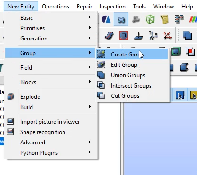This screenshot has width=197, height=175.
Task: Select Shape recognition menu entry
Action: pyautogui.click(x=51, y=132)
